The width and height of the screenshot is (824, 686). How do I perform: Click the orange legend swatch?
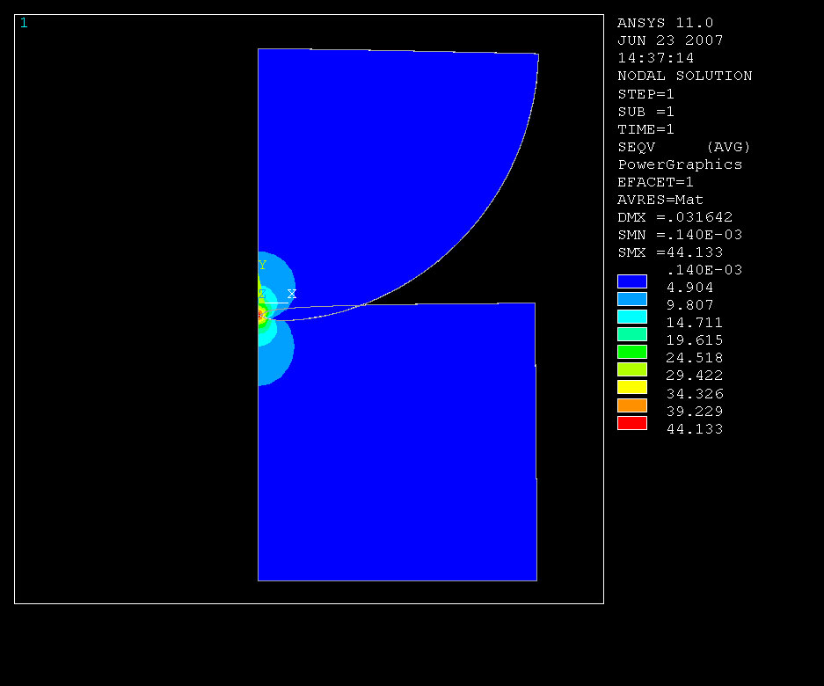[x=631, y=405]
